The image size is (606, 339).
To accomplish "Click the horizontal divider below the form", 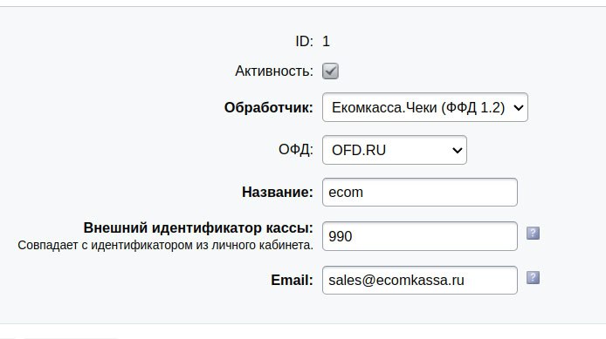I will click(303, 323).
